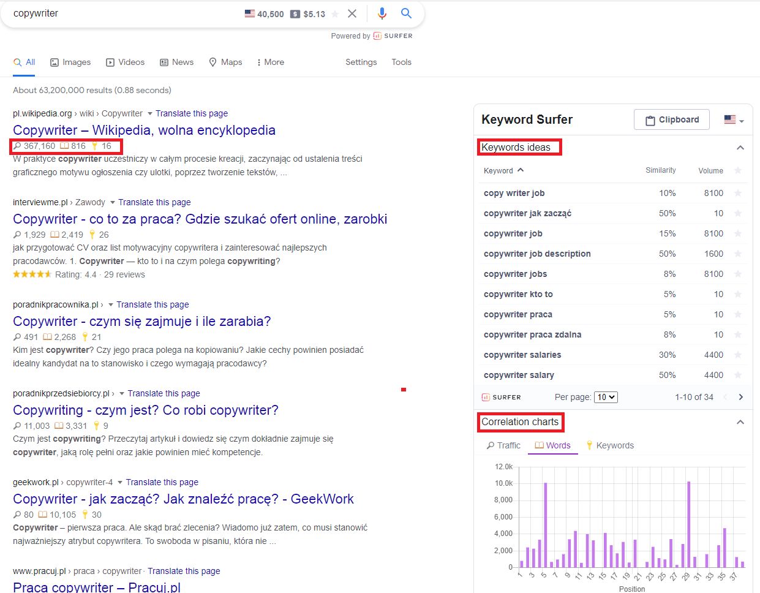
Task: Click the voice search microphone icon
Action: click(382, 13)
